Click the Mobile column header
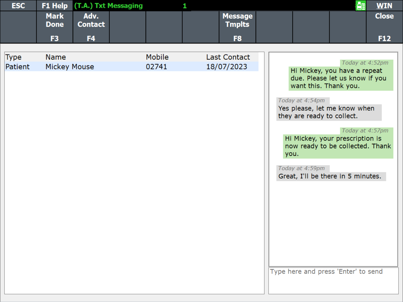 (x=157, y=57)
